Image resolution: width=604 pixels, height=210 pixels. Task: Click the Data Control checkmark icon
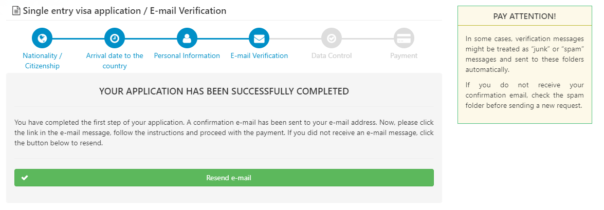[x=332, y=39]
